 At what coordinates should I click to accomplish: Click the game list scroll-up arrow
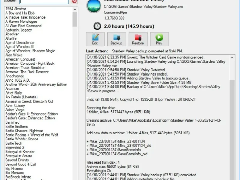click(75, 10)
